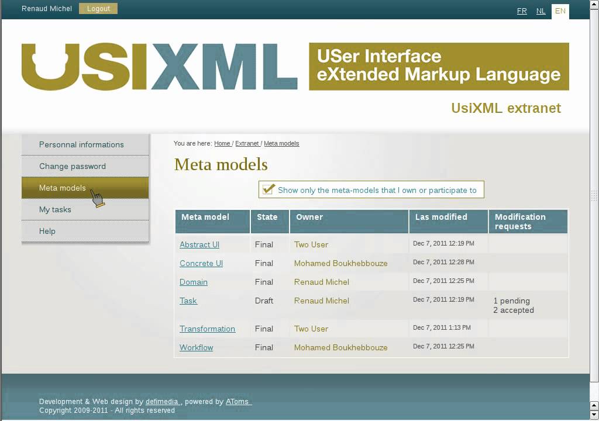Click 'Dec 7, 2011 1:13 PM' date
The width and height of the screenshot is (599, 421).
click(442, 327)
